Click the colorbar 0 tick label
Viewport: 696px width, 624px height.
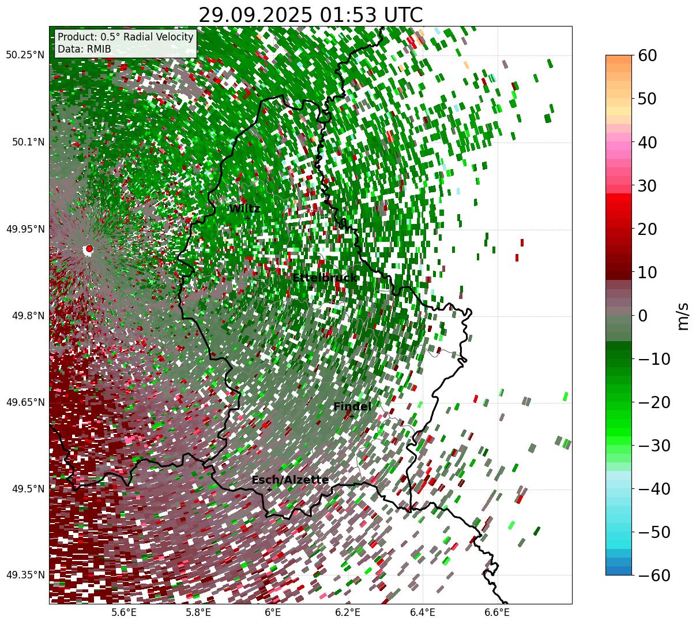[x=642, y=315]
